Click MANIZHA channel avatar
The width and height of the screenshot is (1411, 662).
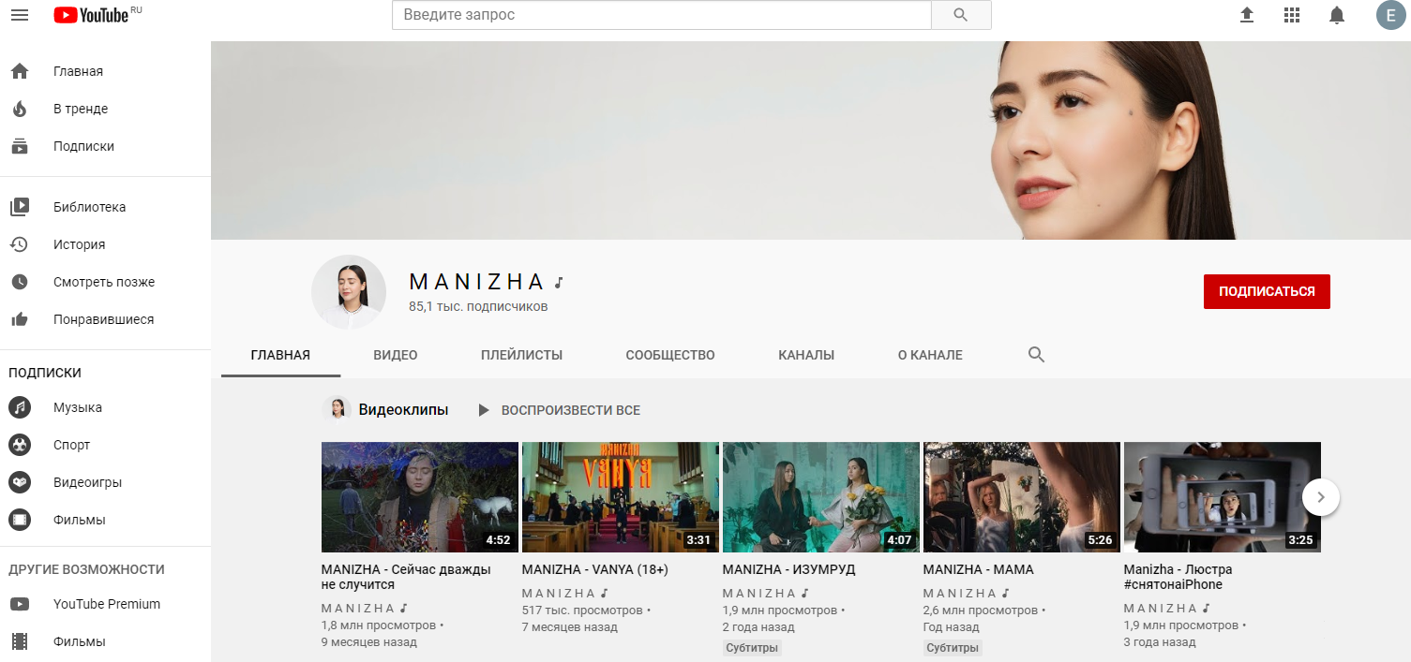(x=349, y=292)
